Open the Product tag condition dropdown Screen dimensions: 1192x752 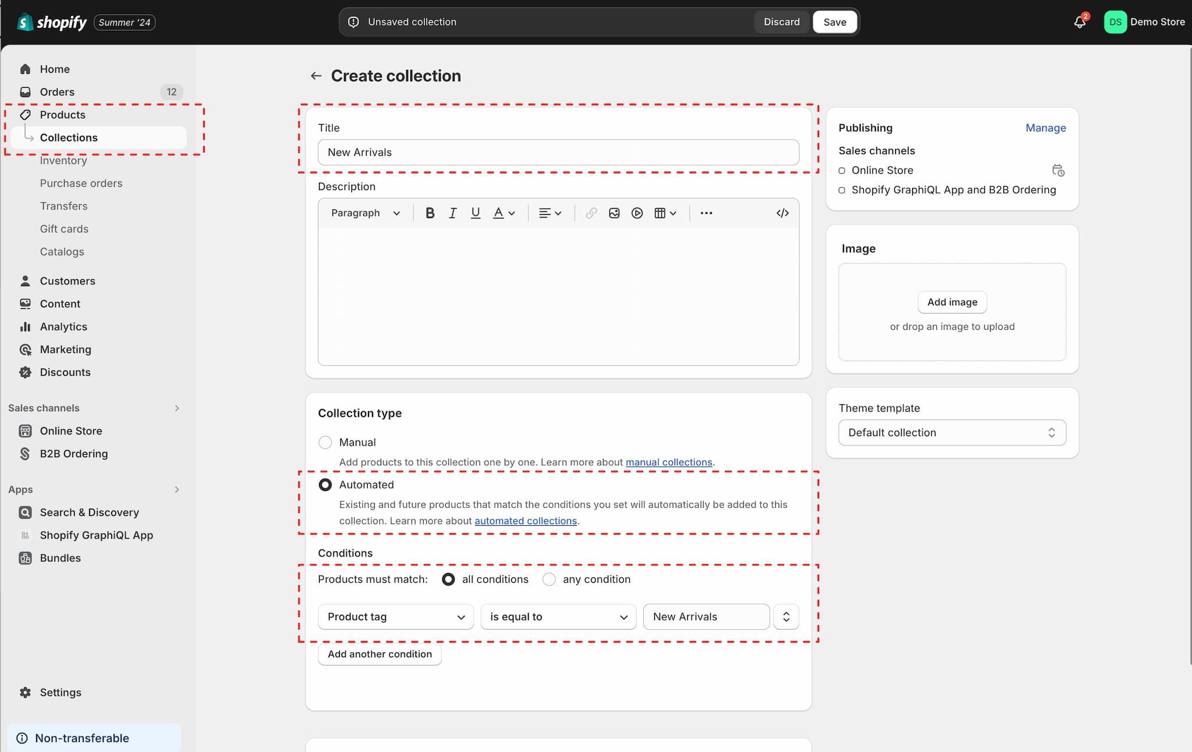[x=396, y=616]
